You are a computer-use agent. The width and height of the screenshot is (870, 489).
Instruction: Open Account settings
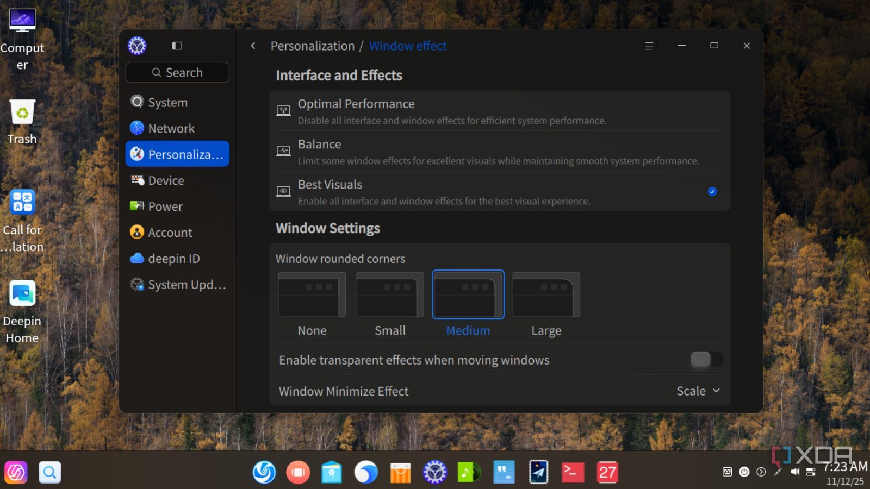[x=177, y=233]
